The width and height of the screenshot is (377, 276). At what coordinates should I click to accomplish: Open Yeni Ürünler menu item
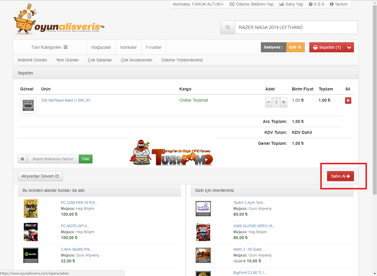(67, 60)
